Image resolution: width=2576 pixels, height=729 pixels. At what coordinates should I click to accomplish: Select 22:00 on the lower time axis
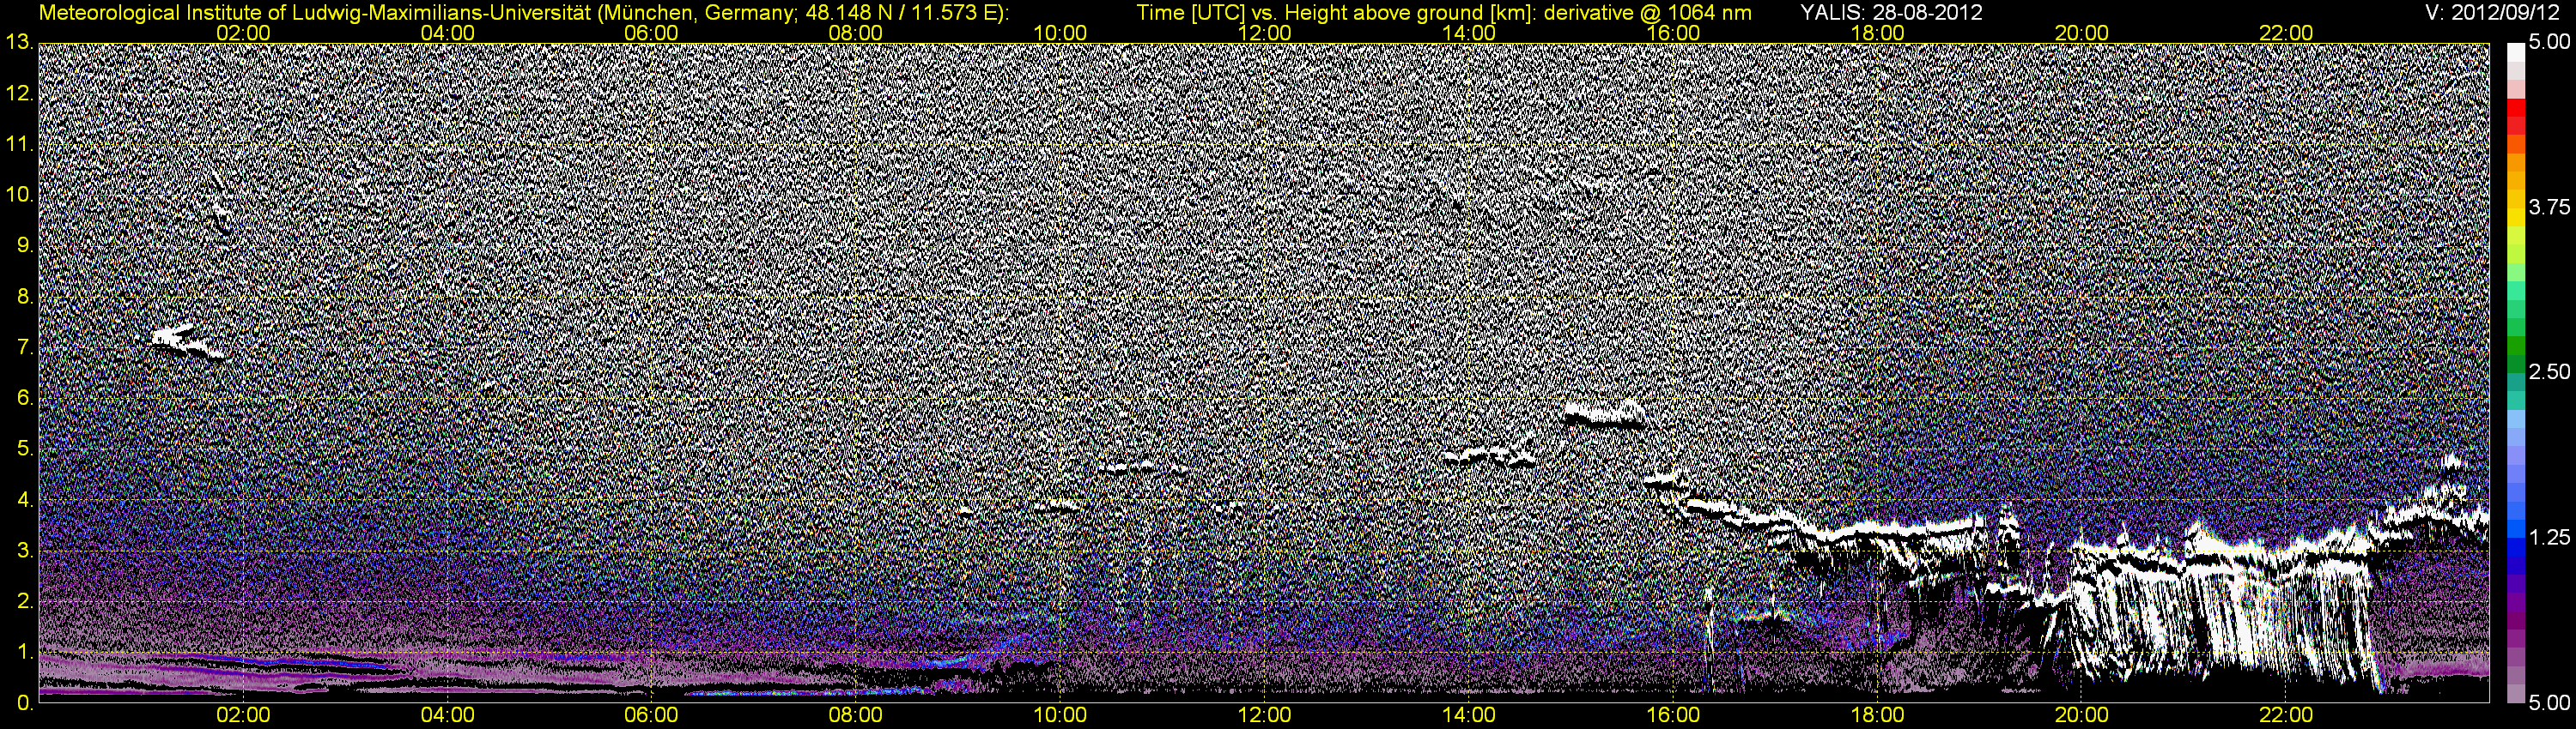[x=2285, y=715]
